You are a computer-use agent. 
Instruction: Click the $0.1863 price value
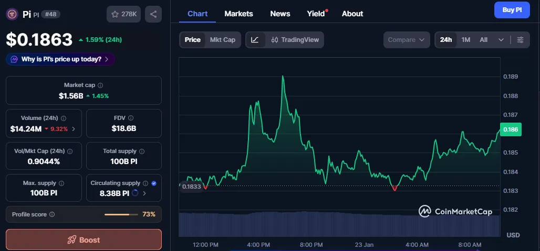[39, 40]
